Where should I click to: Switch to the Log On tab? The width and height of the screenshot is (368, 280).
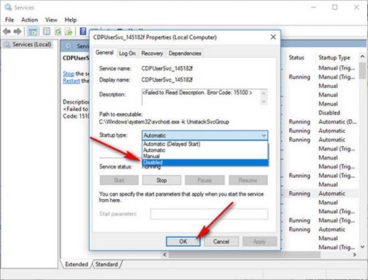127,54
